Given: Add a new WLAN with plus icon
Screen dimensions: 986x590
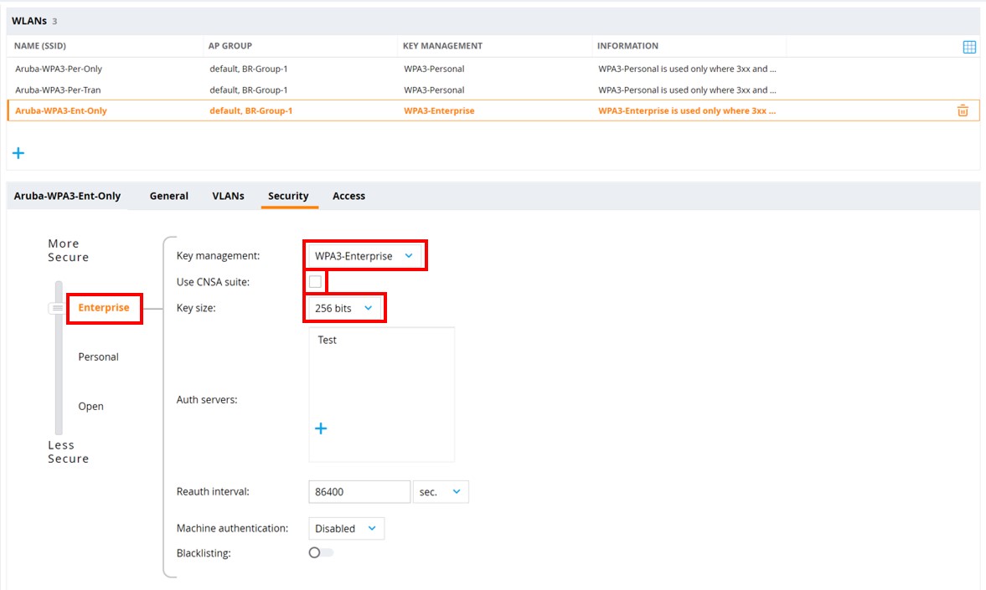Looking at the screenshot, I should pyautogui.click(x=18, y=152).
